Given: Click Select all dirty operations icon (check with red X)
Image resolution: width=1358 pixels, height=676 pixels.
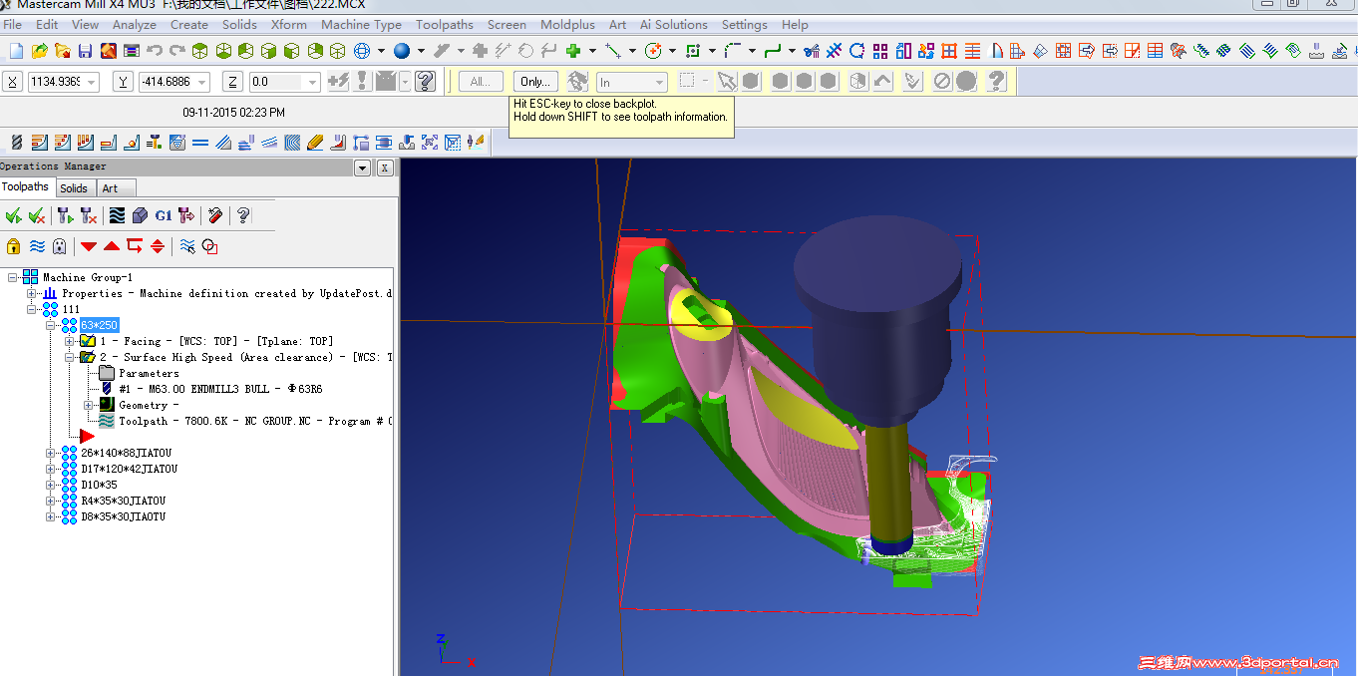Looking at the screenshot, I should [37, 214].
